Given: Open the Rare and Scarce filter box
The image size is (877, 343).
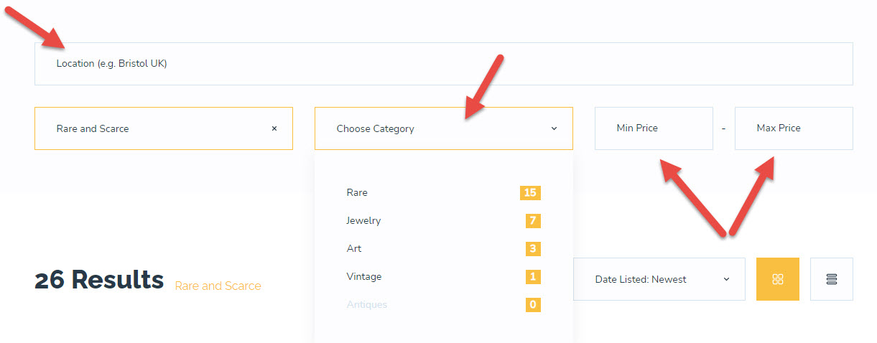Looking at the screenshot, I should 151,128.
